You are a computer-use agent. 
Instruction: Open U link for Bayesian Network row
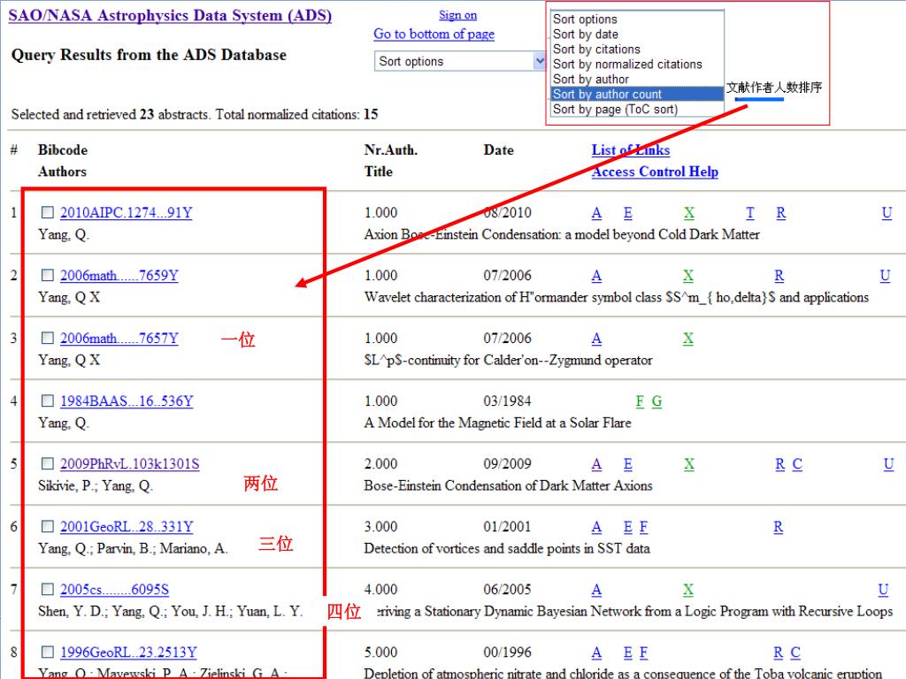pyautogui.click(x=883, y=590)
